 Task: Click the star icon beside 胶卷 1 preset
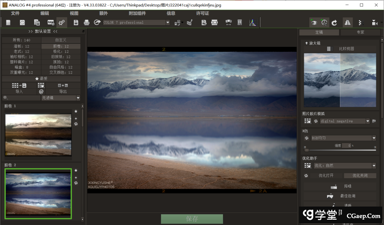point(76,111)
